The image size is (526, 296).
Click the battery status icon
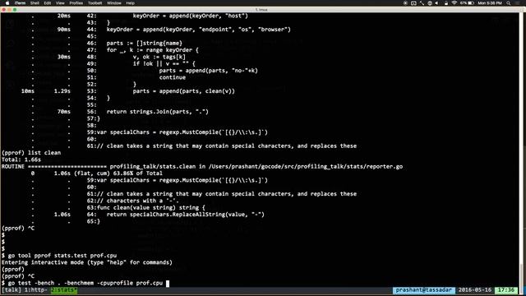tap(471, 3)
